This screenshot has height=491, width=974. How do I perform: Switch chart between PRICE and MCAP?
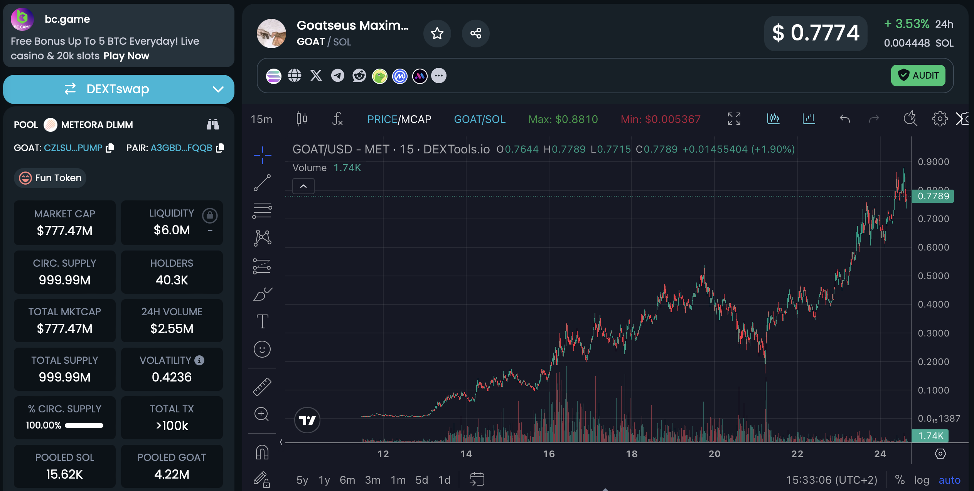[399, 119]
